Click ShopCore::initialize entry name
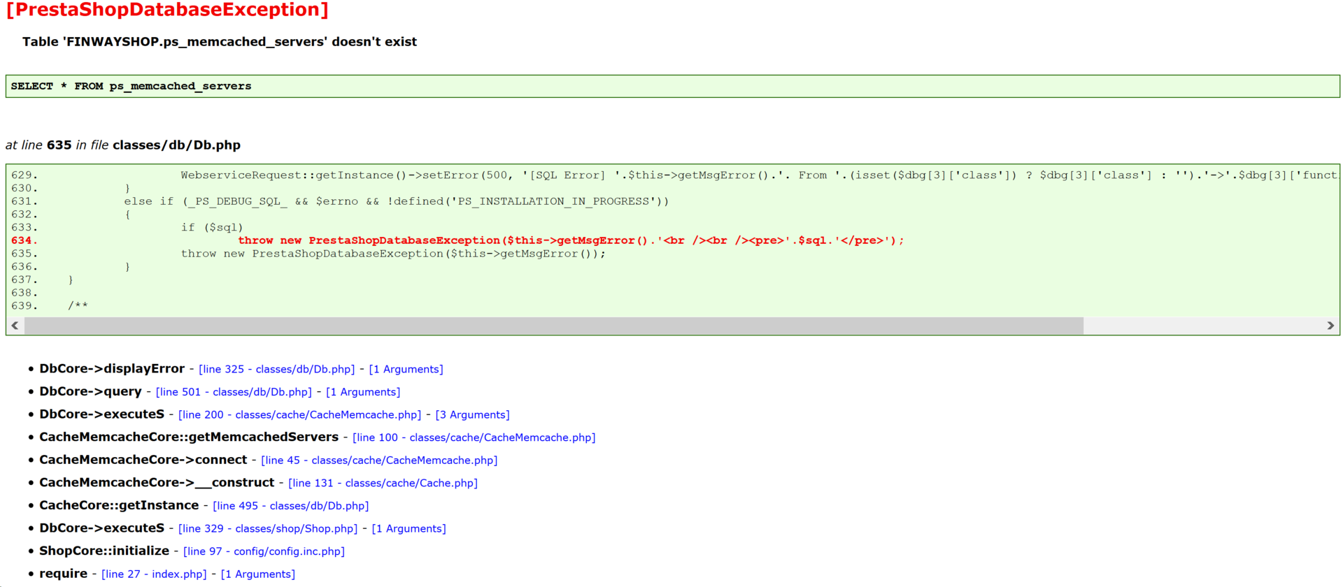This screenshot has width=1343, height=587. [104, 551]
